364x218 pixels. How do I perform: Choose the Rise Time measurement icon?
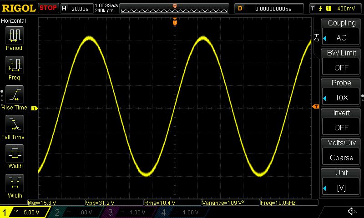[14, 94]
